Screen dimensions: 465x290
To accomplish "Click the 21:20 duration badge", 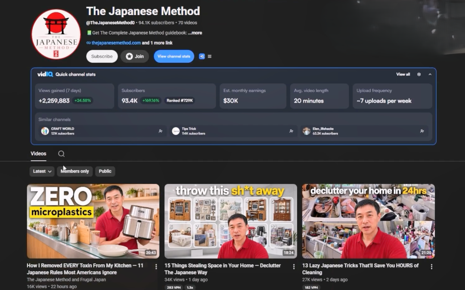I will (426, 253).
